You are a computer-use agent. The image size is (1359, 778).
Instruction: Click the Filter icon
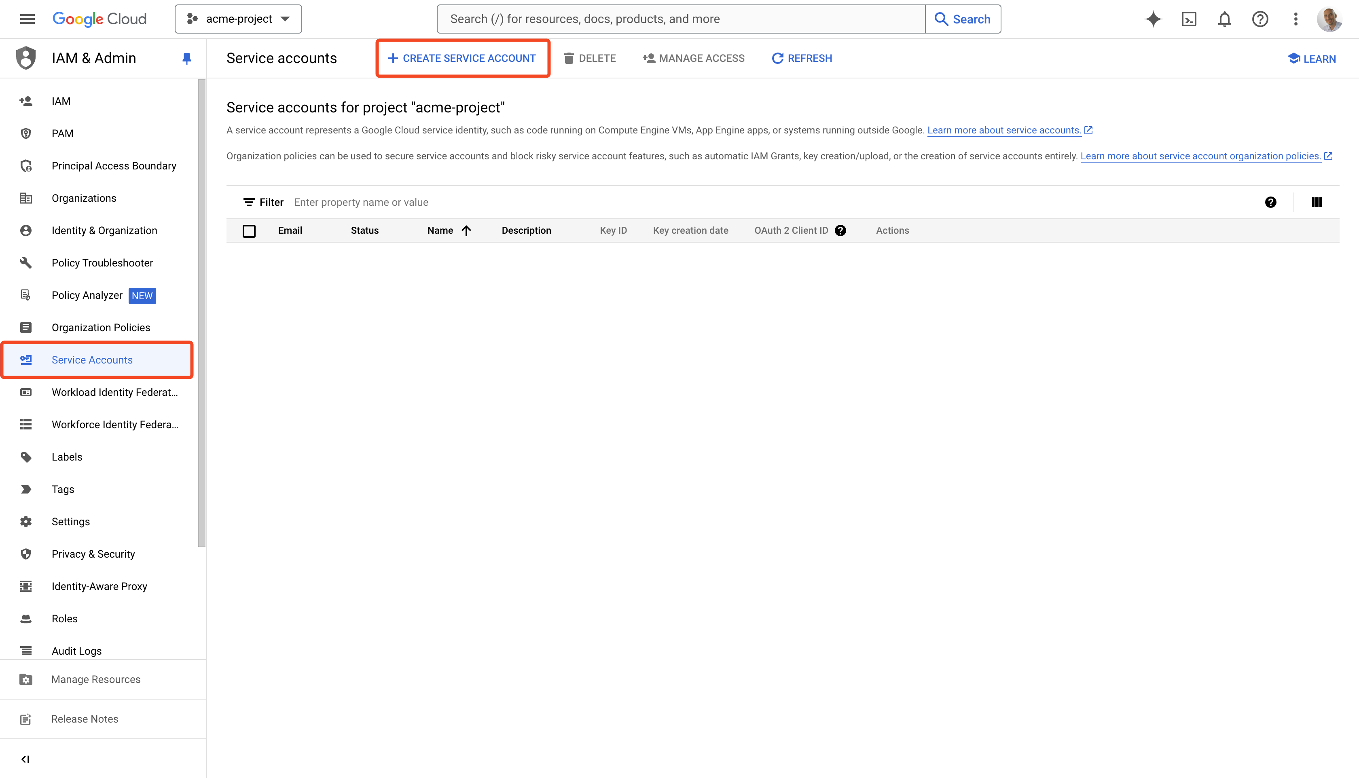[x=248, y=202]
